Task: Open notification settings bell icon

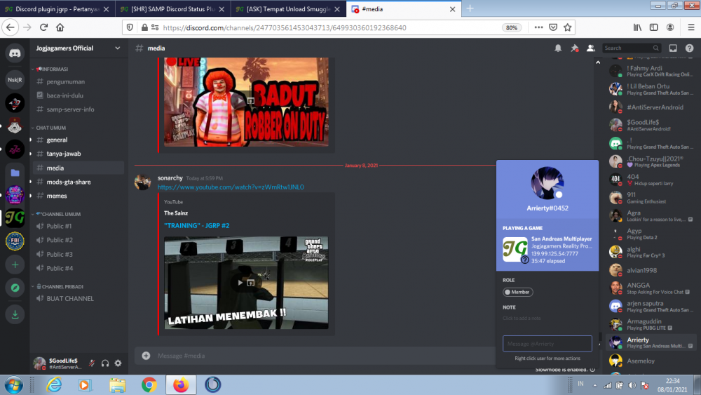Action: [558, 48]
